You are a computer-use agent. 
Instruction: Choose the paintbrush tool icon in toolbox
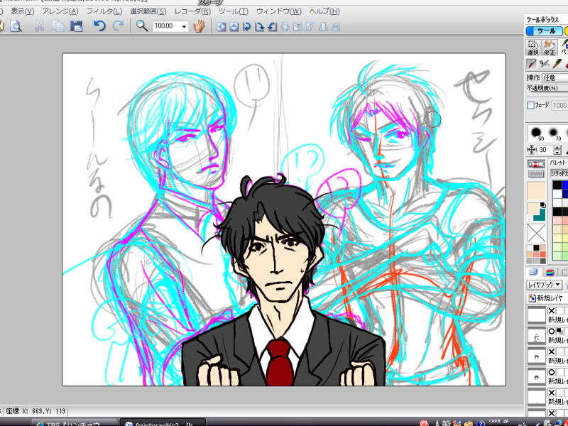click(x=531, y=64)
